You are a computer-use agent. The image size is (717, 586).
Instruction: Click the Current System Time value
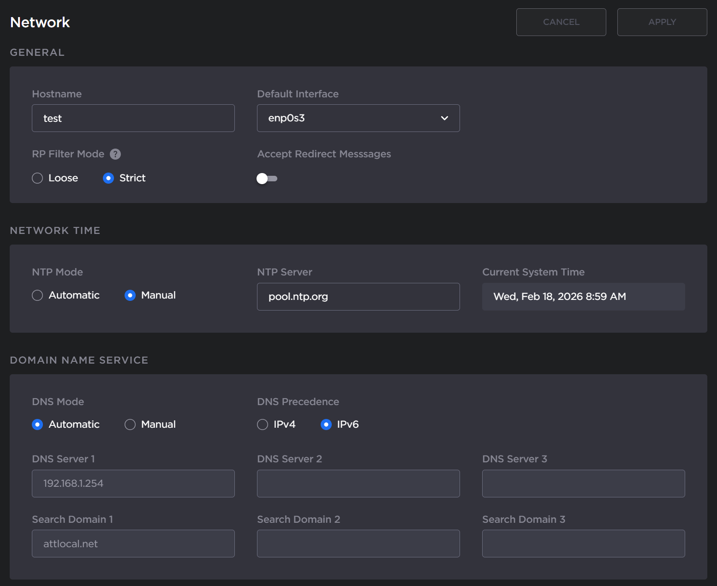tap(584, 297)
